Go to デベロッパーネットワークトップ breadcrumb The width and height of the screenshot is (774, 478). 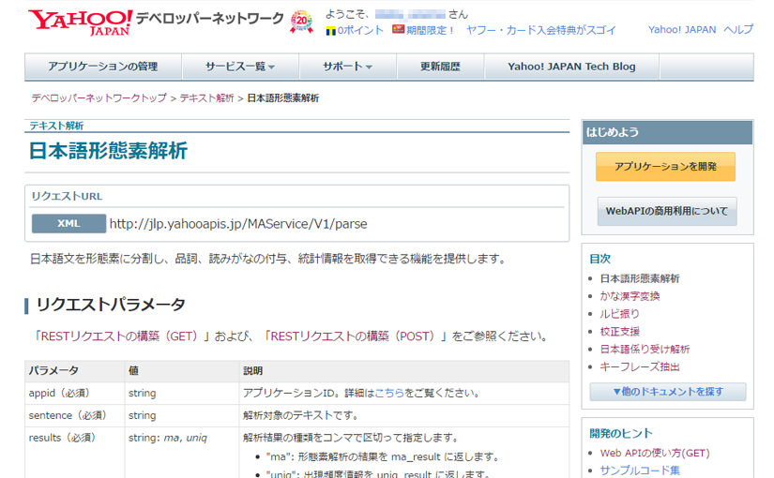[99, 98]
